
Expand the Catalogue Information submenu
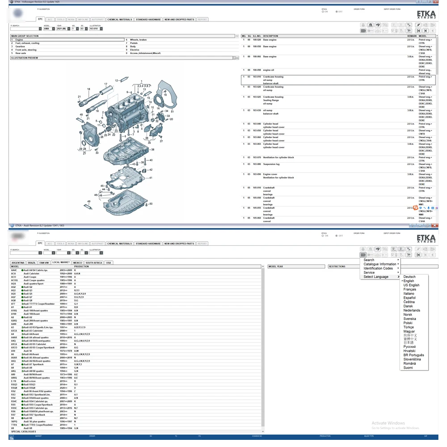point(380,264)
